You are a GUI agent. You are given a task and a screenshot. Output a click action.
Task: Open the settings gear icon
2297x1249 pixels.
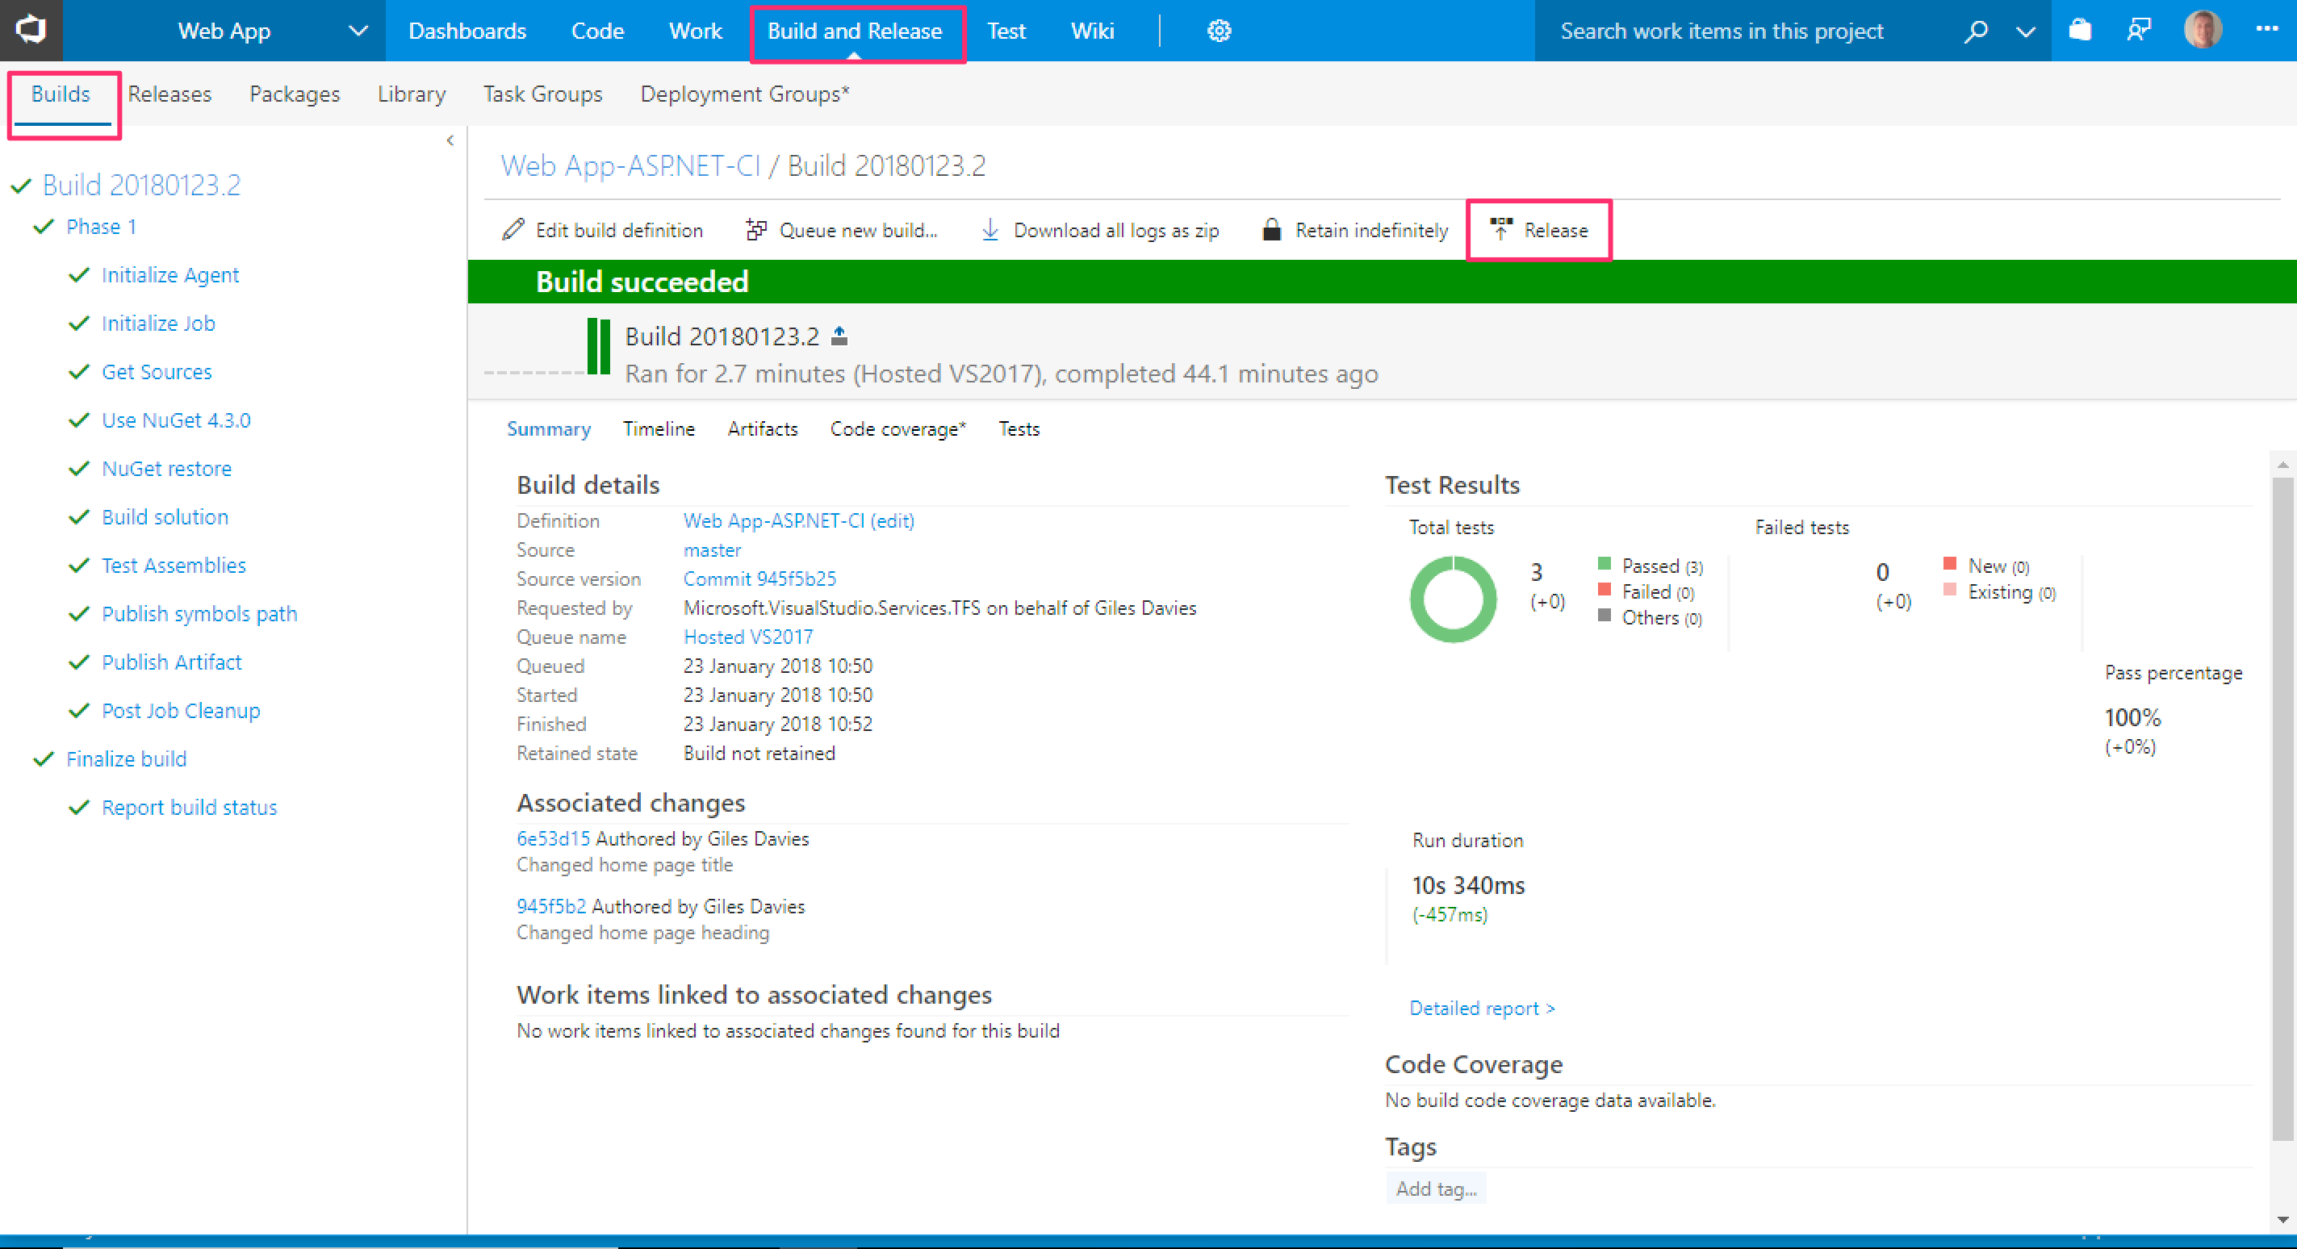1218,31
